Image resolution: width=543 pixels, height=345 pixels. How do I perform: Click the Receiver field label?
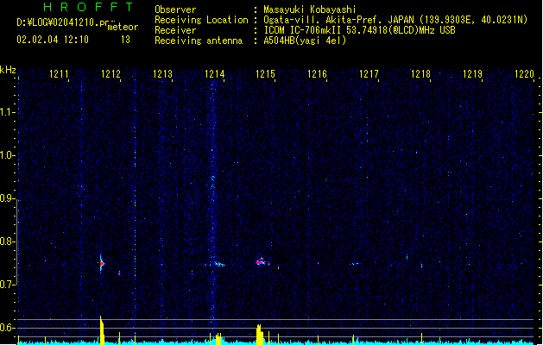[175, 30]
